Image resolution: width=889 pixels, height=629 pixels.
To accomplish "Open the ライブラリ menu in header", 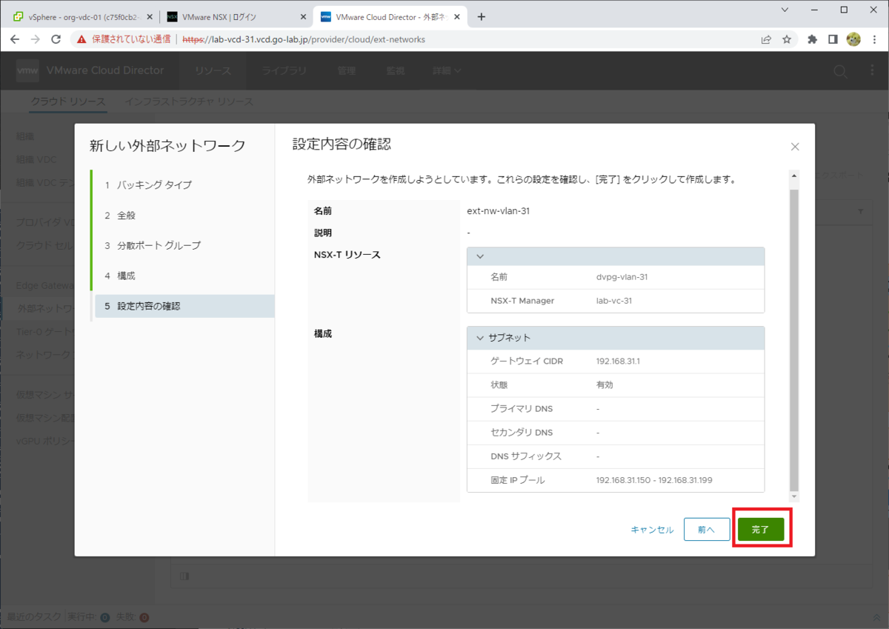I will [x=284, y=71].
